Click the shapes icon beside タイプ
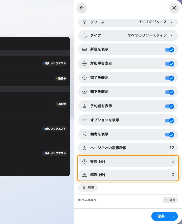182x224 pixels. [x=84, y=35]
